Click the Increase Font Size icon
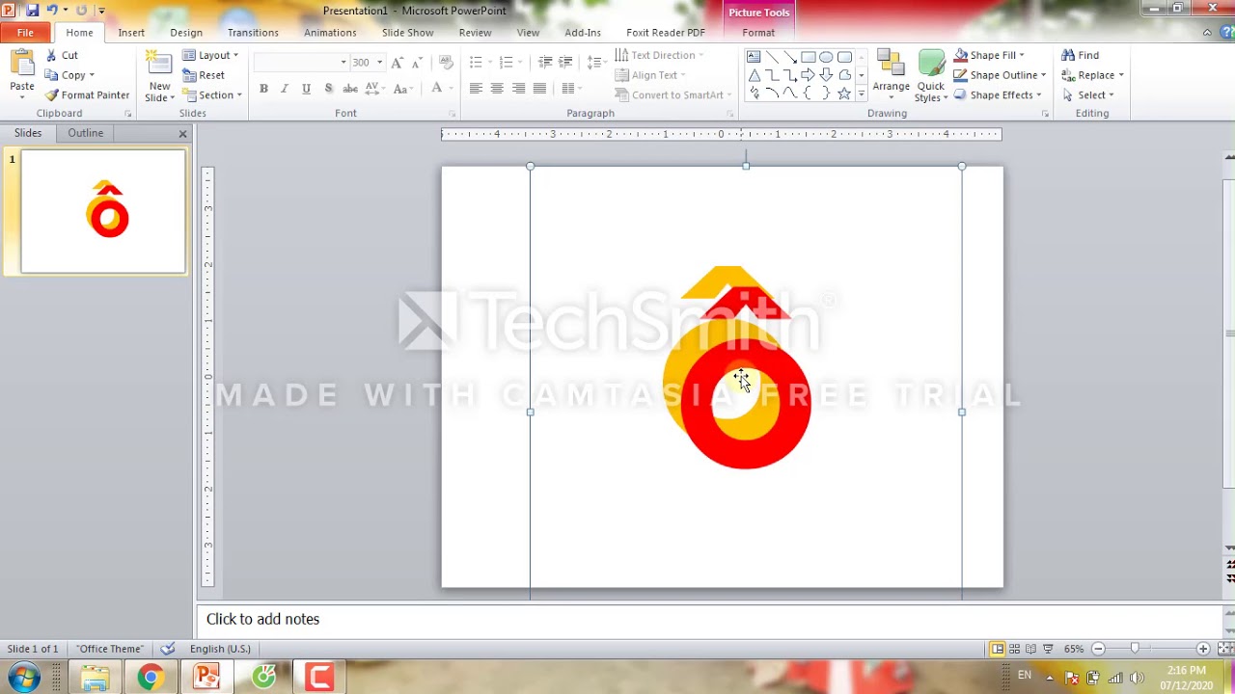The image size is (1235, 694). 397,63
